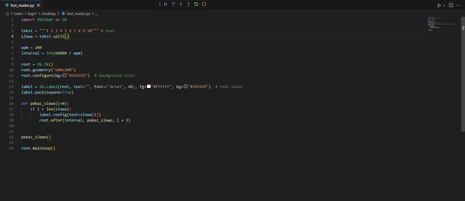Select the fast_reader.py editor tab
Viewport: 465px width, 201px height.
(22, 5)
